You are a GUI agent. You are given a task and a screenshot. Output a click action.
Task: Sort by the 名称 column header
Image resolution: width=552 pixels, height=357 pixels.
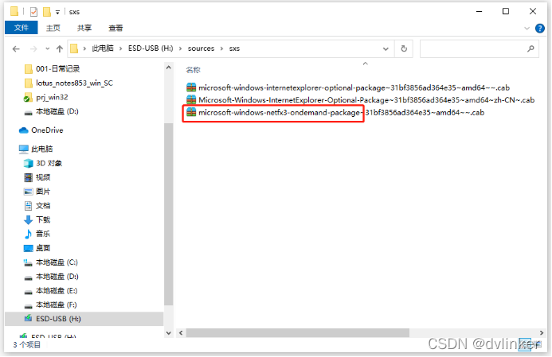click(x=194, y=70)
